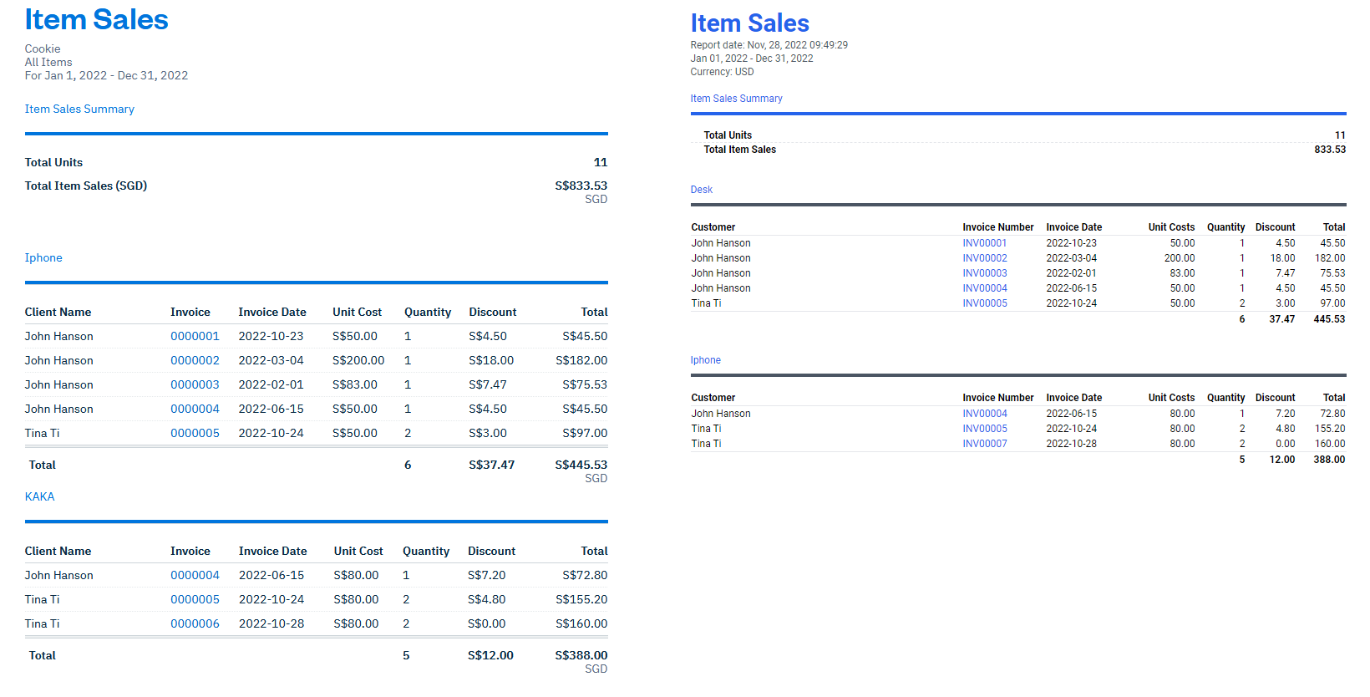Screen dimensions: 1370x697
Task: Click the Report date line
Action: pyautogui.click(x=769, y=45)
